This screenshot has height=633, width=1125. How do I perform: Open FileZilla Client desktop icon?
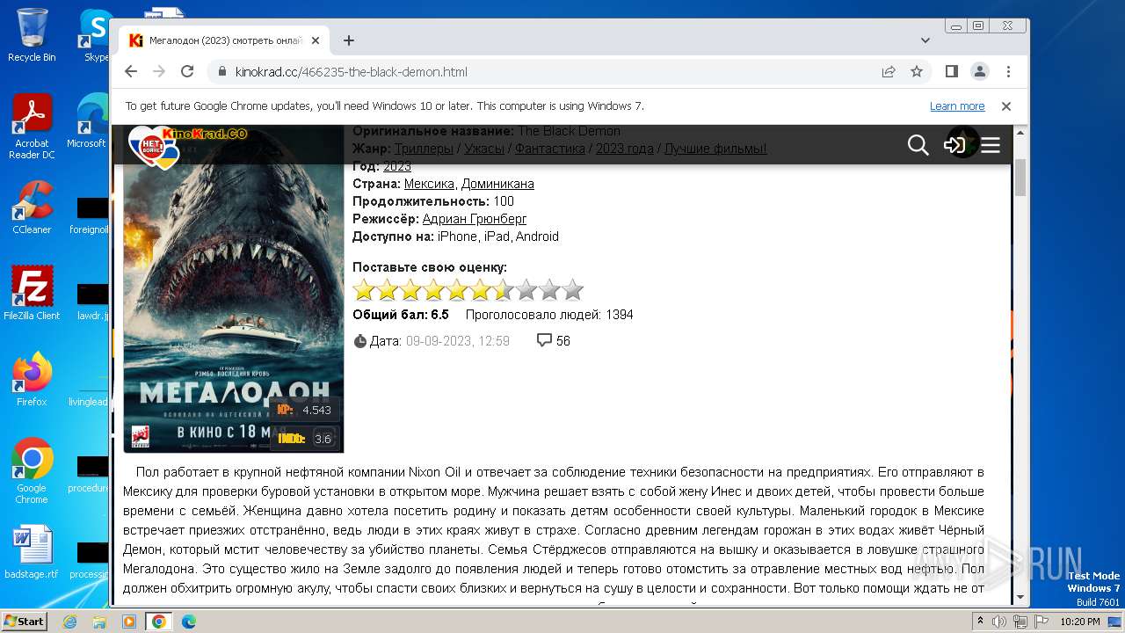(32, 294)
